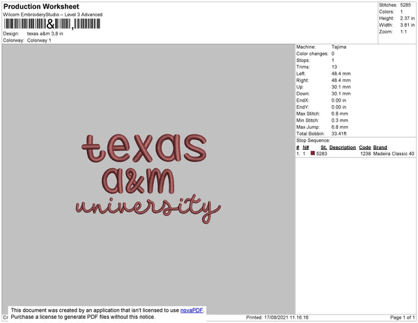418x323 pixels.
Task: Click the Trims value 13
Action: [334, 67]
